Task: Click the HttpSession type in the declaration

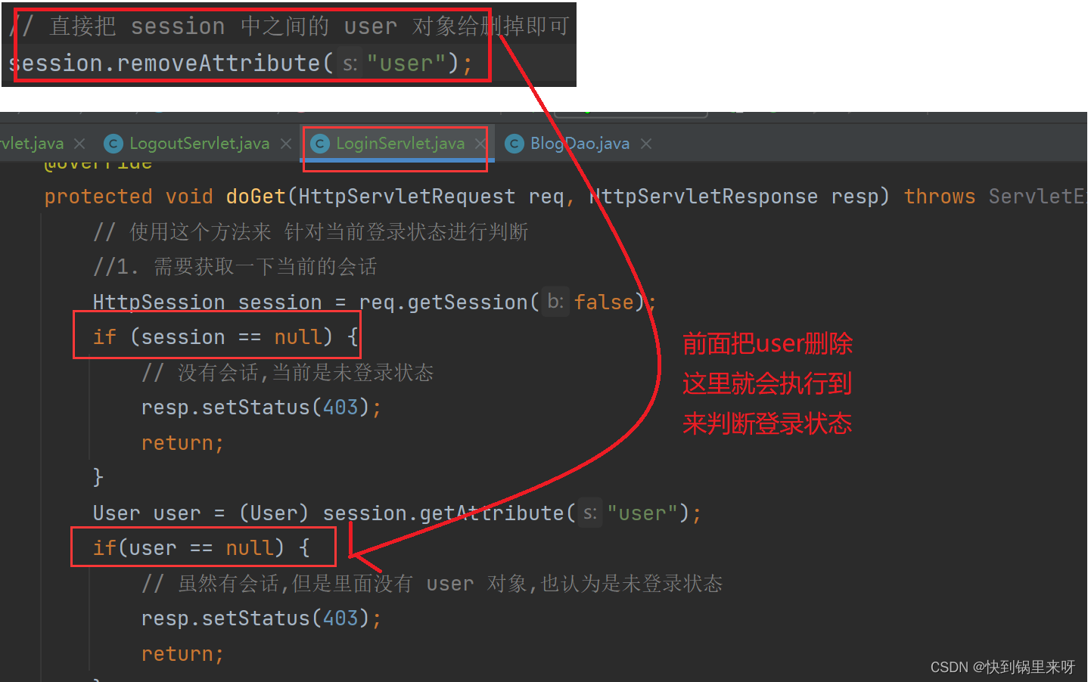Action: pos(159,302)
